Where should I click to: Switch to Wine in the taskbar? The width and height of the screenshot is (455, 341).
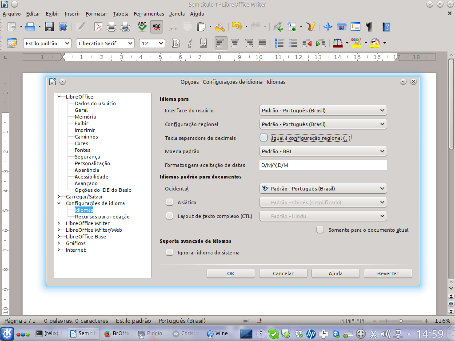218,333
